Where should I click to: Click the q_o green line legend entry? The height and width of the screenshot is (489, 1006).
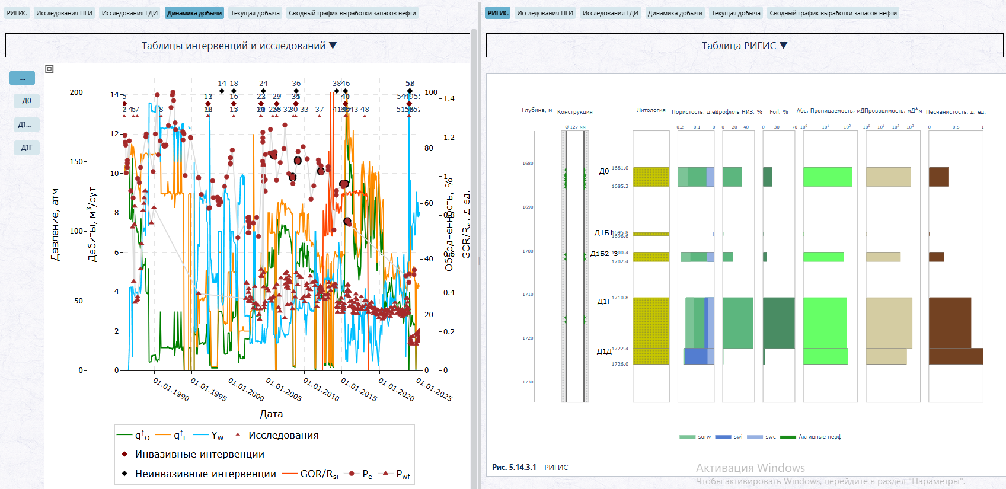[x=133, y=436]
